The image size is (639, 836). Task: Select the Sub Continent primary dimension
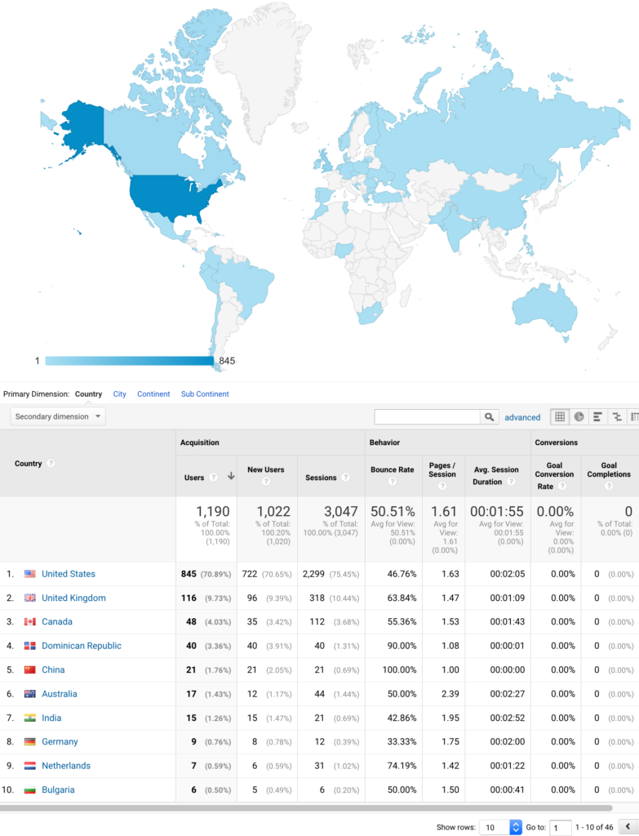tap(205, 394)
